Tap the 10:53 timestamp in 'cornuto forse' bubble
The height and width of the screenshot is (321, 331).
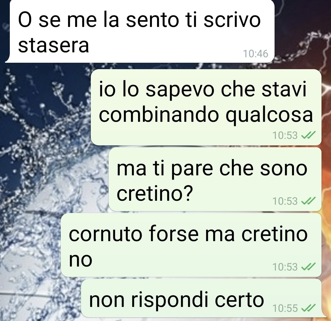pyautogui.click(x=285, y=267)
